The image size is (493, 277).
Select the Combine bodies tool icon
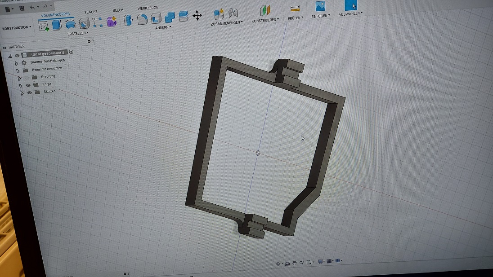click(x=170, y=17)
